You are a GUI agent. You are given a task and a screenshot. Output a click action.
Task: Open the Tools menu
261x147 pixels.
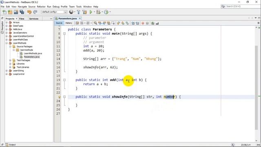(79, 7)
